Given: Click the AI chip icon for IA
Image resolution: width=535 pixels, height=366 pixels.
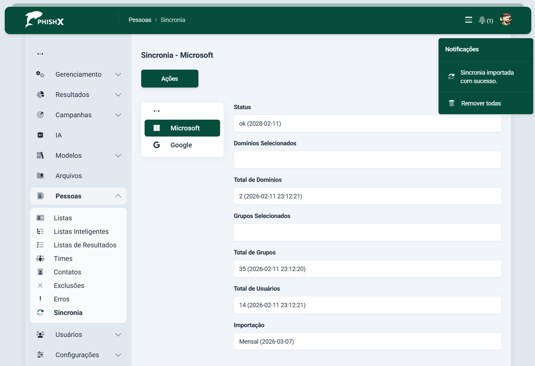Looking at the screenshot, I should tap(40, 135).
